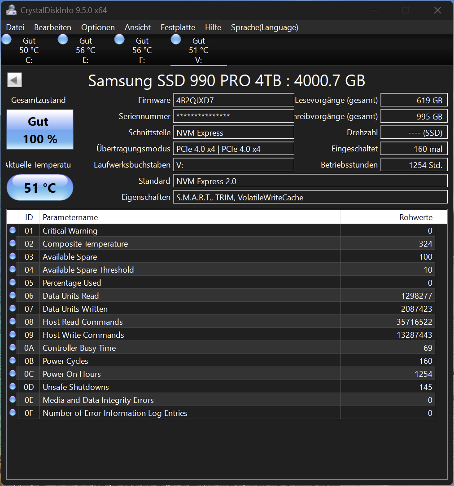Image resolution: width=454 pixels, height=486 pixels.
Task: Click status dot for Media and Data Integrity Errors
Action: 13,399
